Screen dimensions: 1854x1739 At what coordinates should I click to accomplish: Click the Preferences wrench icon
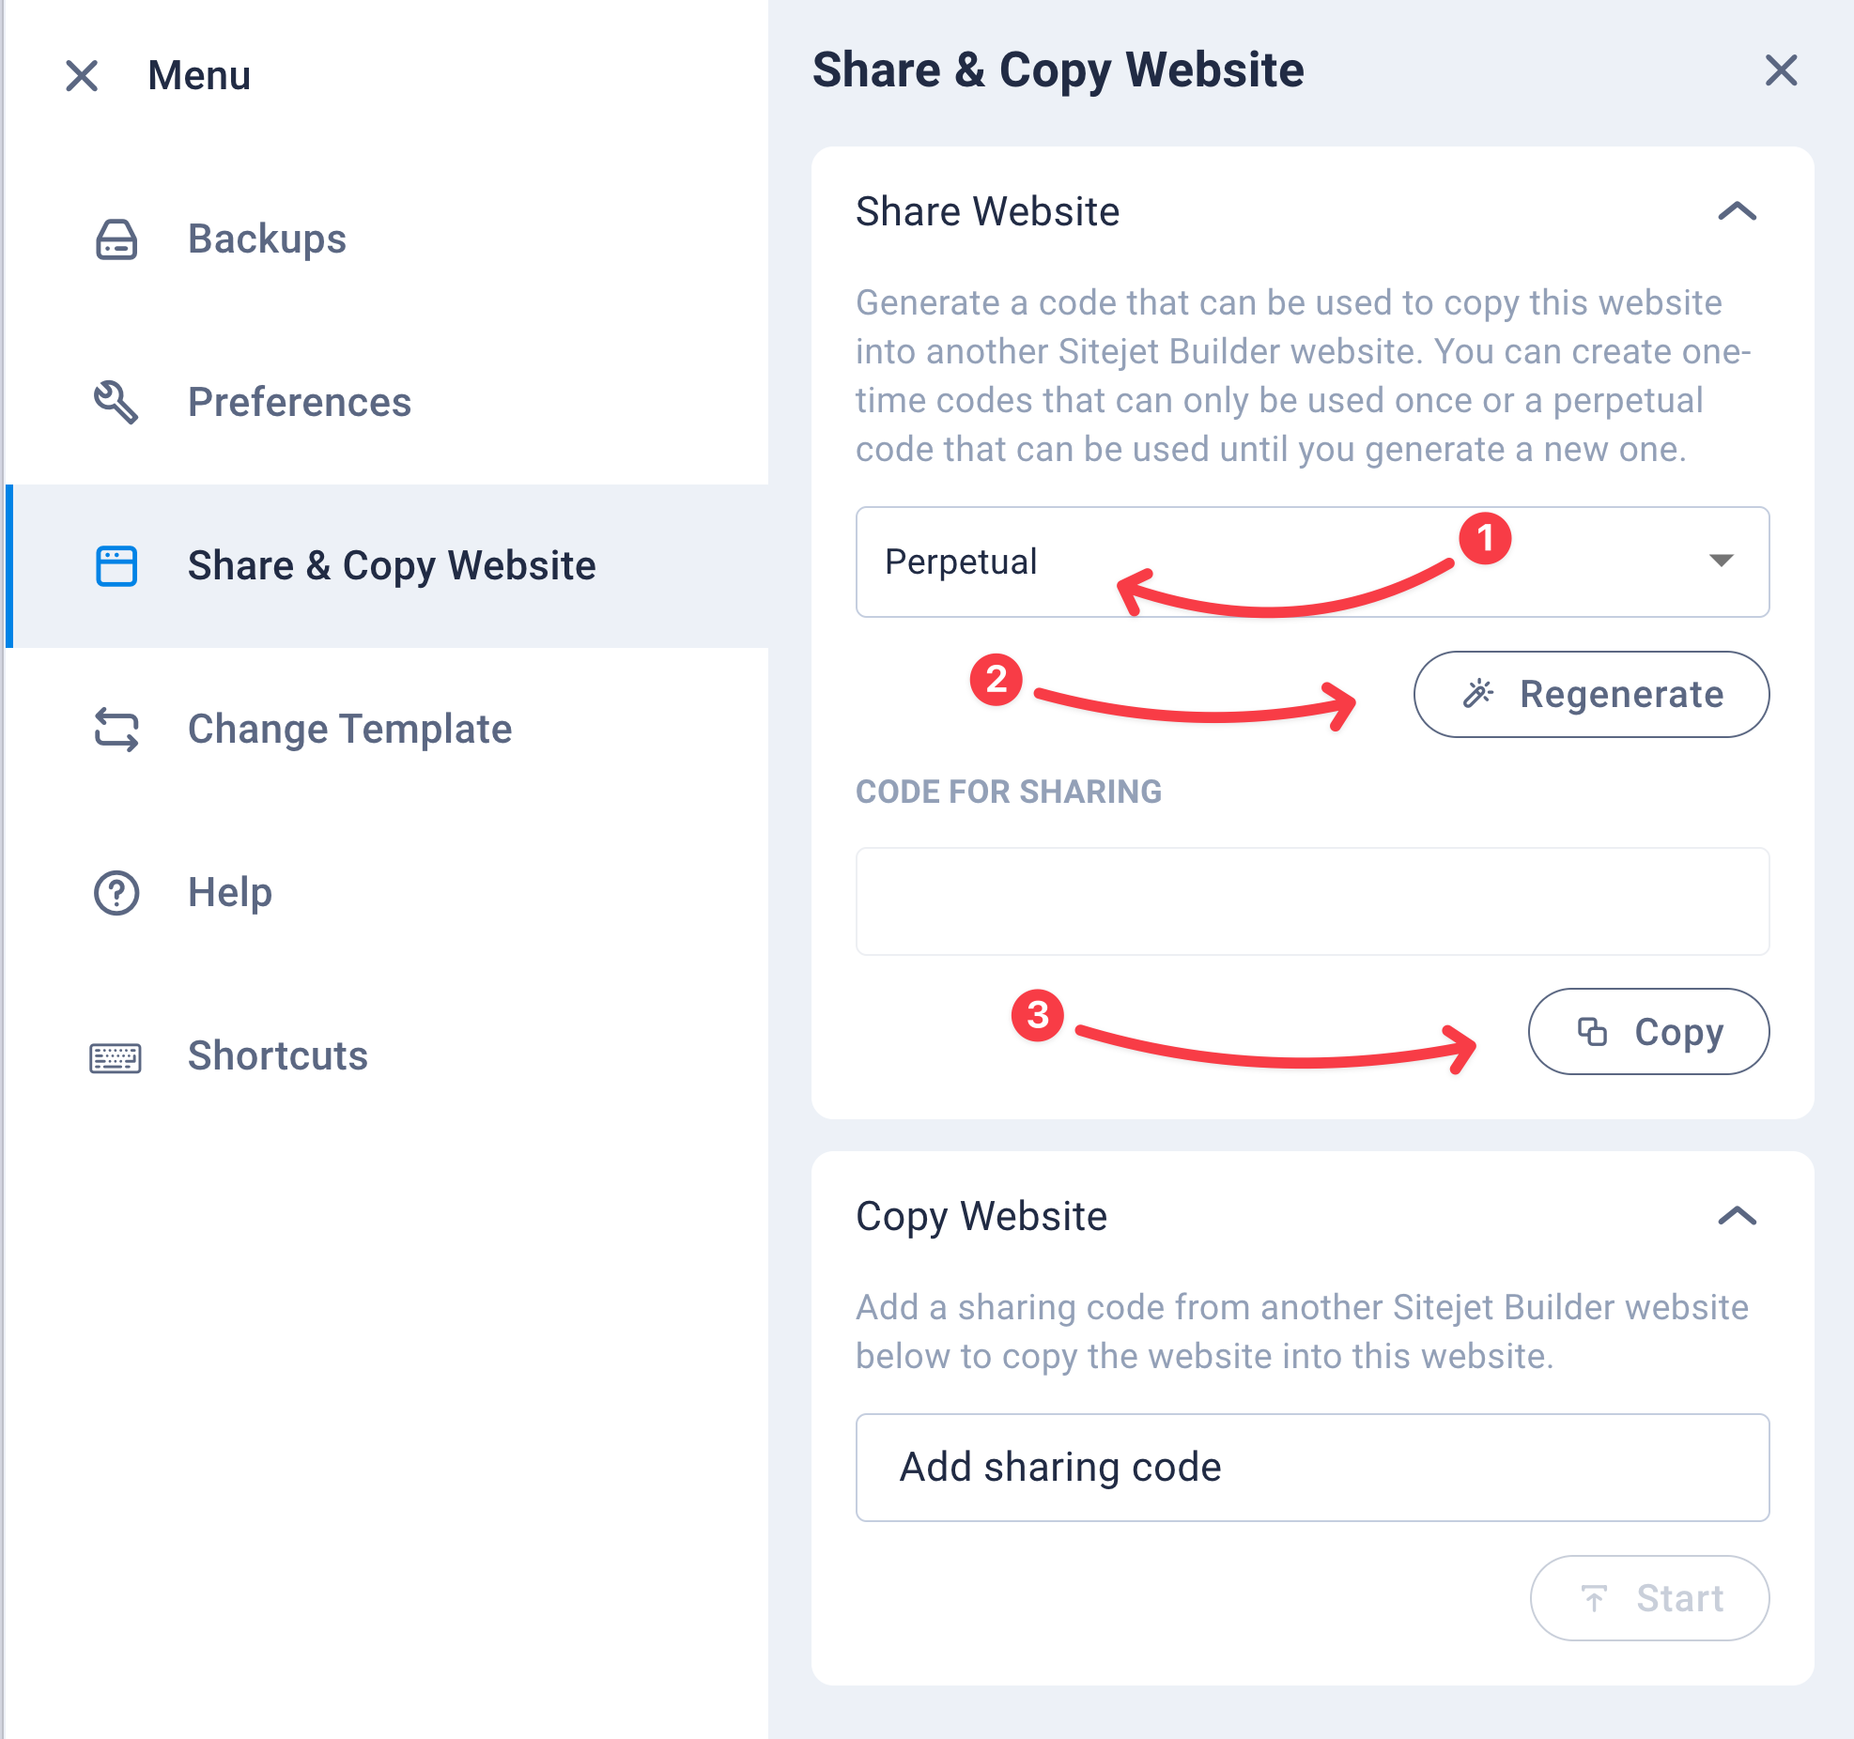pyautogui.click(x=116, y=403)
